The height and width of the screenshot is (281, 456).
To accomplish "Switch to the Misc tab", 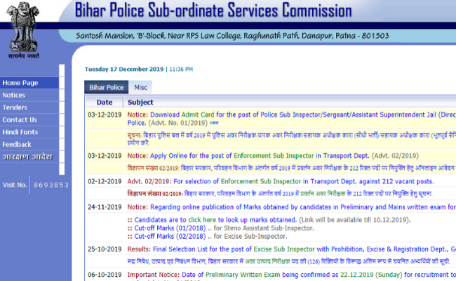I will click(x=141, y=88).
